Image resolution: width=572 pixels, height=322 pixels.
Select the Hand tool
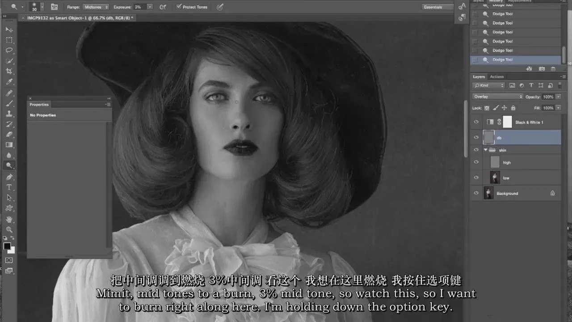pyautogui.click(x=9, y=219)
